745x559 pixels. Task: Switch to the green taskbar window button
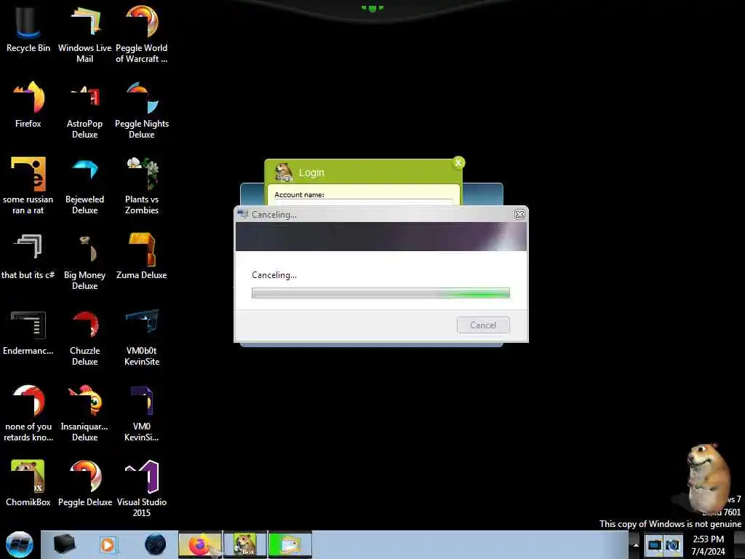[290, 544]
